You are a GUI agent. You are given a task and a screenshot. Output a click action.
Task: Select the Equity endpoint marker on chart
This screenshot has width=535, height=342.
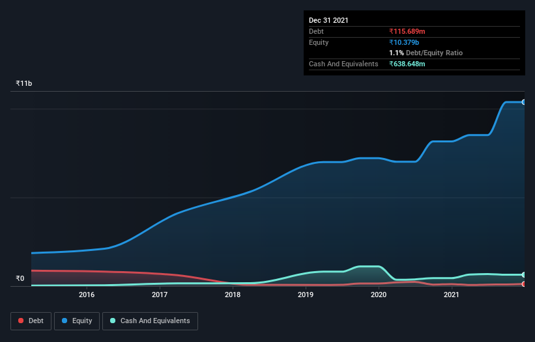coord(524,102)
